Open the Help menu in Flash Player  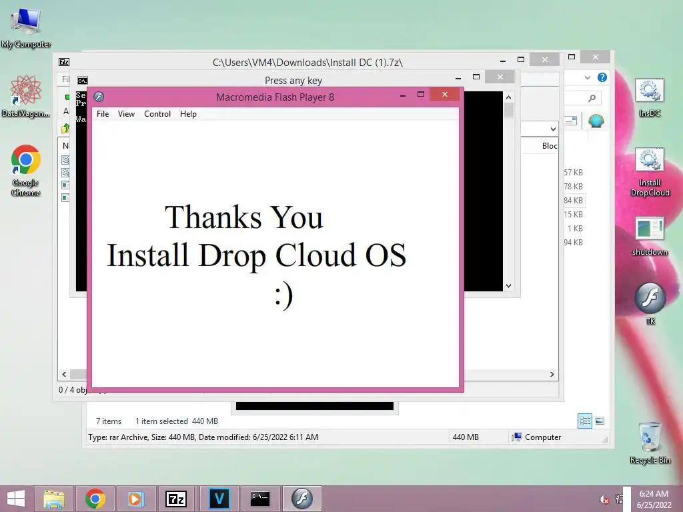(188, 113)
